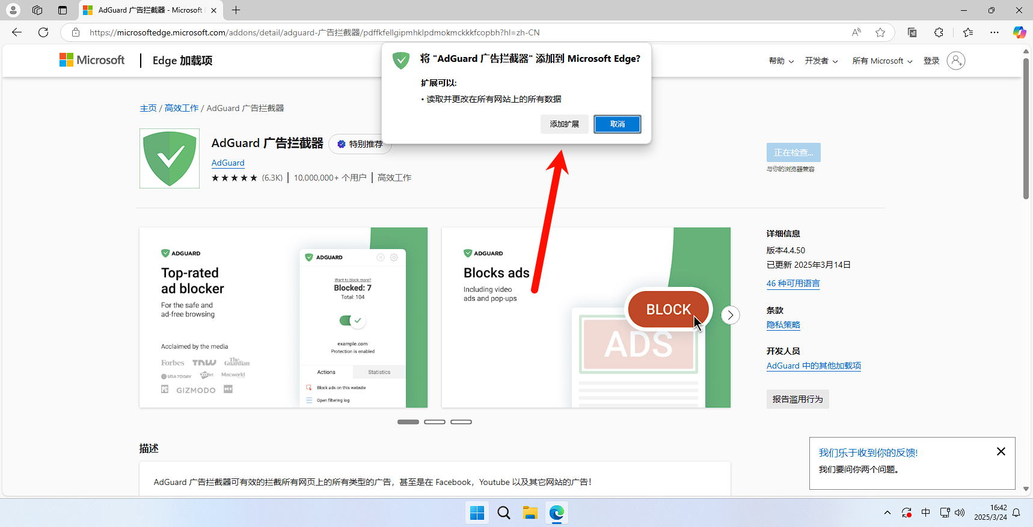Close the feedback popup
Screen dimensions: 1033x527
coord(1001,451)
